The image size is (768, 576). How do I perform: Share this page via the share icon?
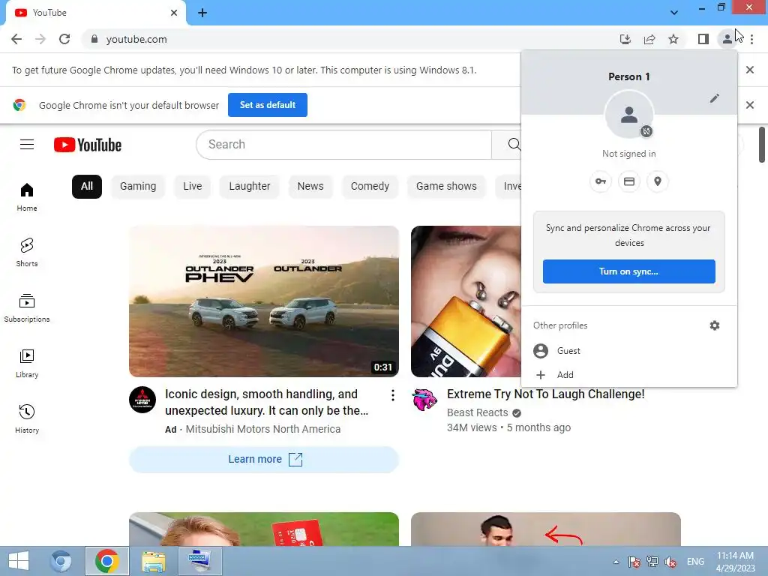point(649,39)
